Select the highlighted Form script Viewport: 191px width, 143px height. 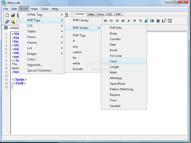124,61
